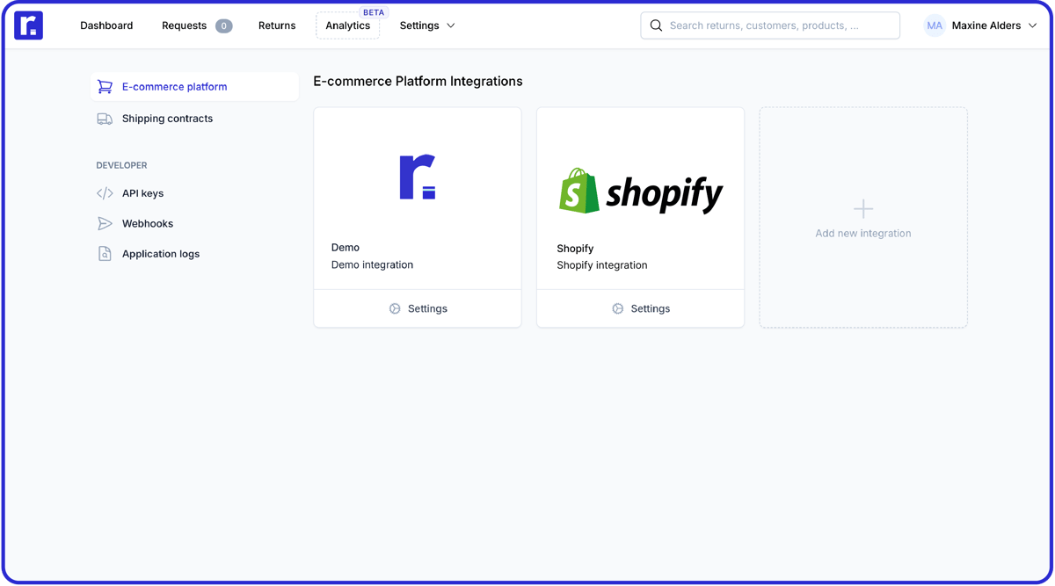Click the Demo integration logo
Screen dimensions: 1055x586
[x=418, y=177]
